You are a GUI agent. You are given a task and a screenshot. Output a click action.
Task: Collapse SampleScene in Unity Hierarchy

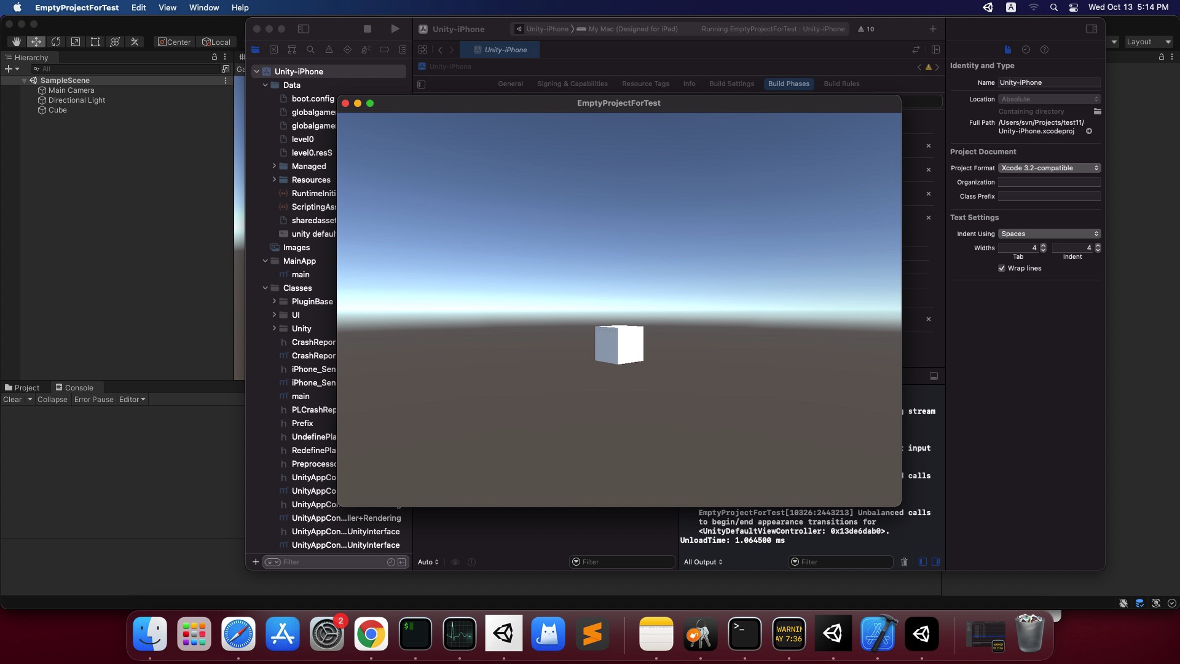click(24, 81)
